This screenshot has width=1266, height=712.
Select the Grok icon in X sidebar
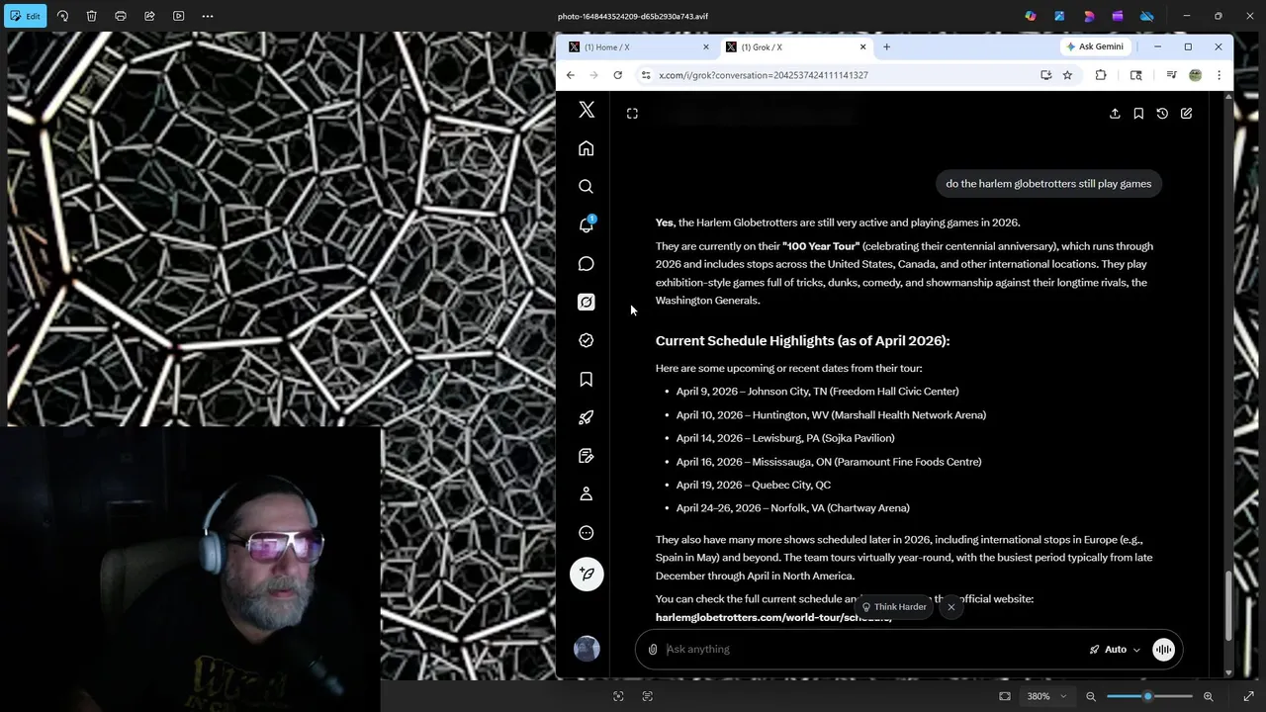(587, 302)
